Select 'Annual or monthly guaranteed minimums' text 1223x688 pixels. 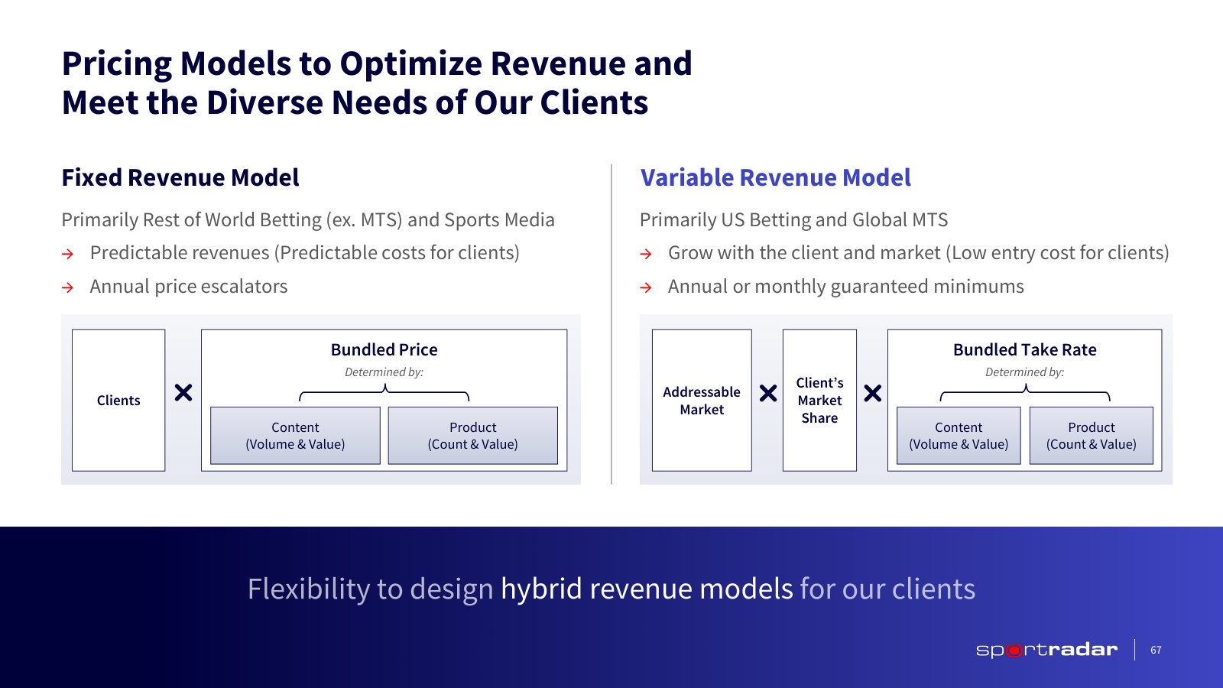click(x=845, y=287)
